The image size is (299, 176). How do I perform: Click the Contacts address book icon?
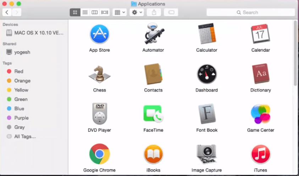[x=153, y=74]
